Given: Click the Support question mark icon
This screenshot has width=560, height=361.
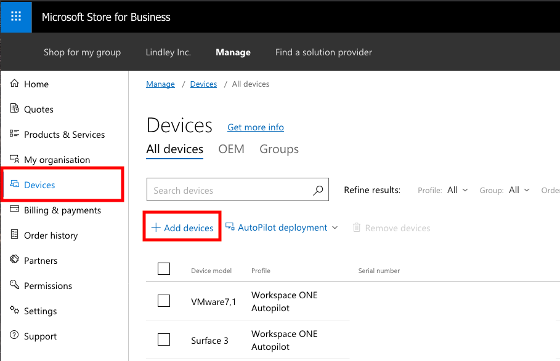Looking at the screenshot, I should coord(14,335).
